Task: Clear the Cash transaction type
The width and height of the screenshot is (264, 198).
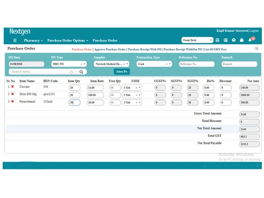Action: tap(166, 64)
